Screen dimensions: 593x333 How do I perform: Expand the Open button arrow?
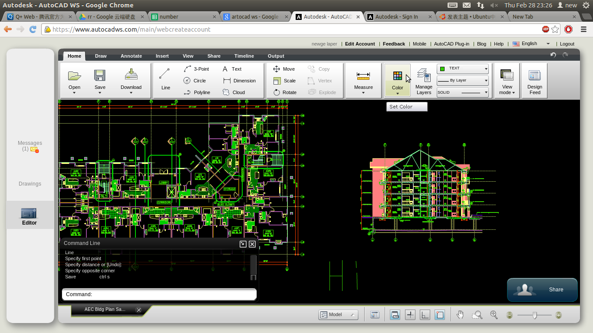pyautogui.click(x=74, y=92)
